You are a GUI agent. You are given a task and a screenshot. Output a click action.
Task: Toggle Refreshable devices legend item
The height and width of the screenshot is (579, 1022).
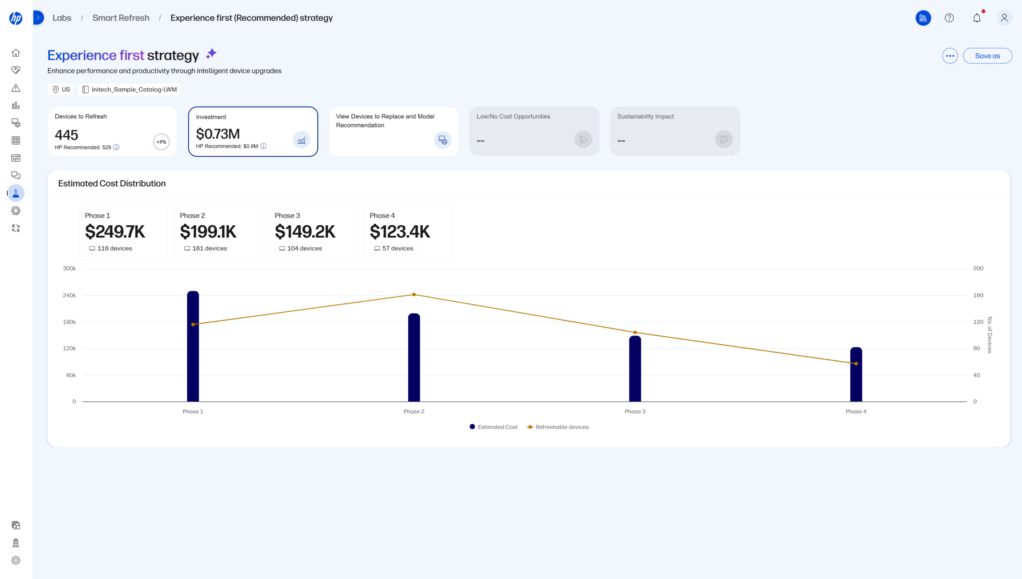(x=558, y=427)
